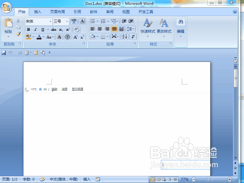This screenshot has width=244, height=183.
Task: Open the Font dialog launcher
Action: pyautogui.click(x=84, y=43)
